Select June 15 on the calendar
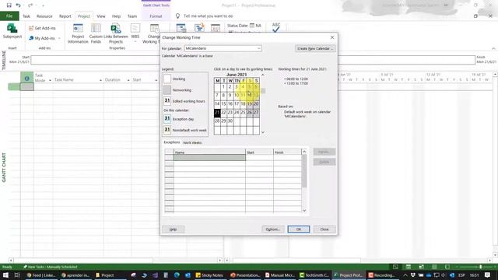 (223, 103)
